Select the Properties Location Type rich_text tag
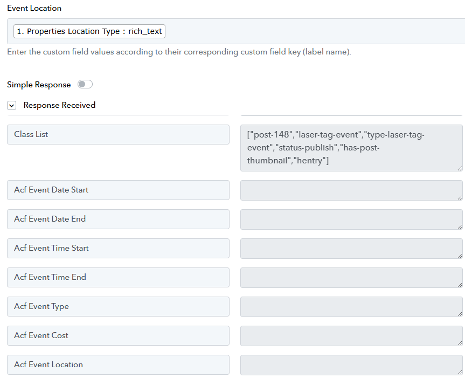The image size is (465, 378). point(89,31)
